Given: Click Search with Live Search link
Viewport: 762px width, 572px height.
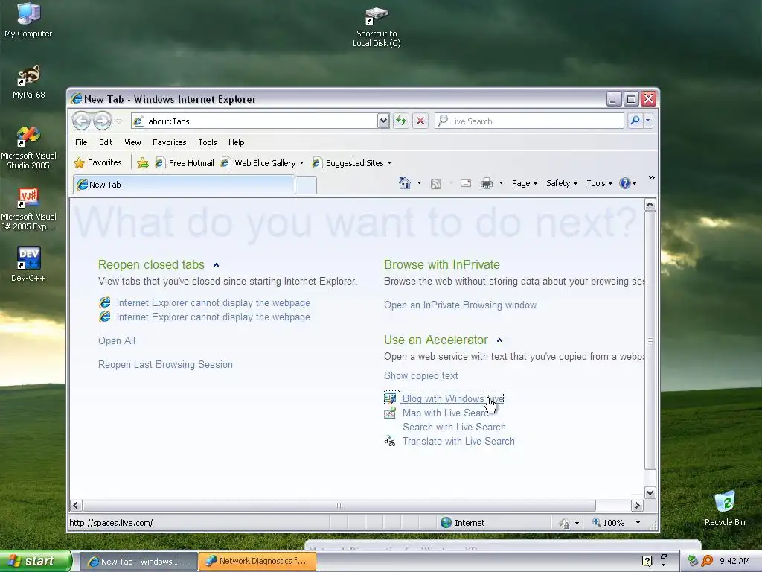Looking at the screenshot, I should click(454, 427).
